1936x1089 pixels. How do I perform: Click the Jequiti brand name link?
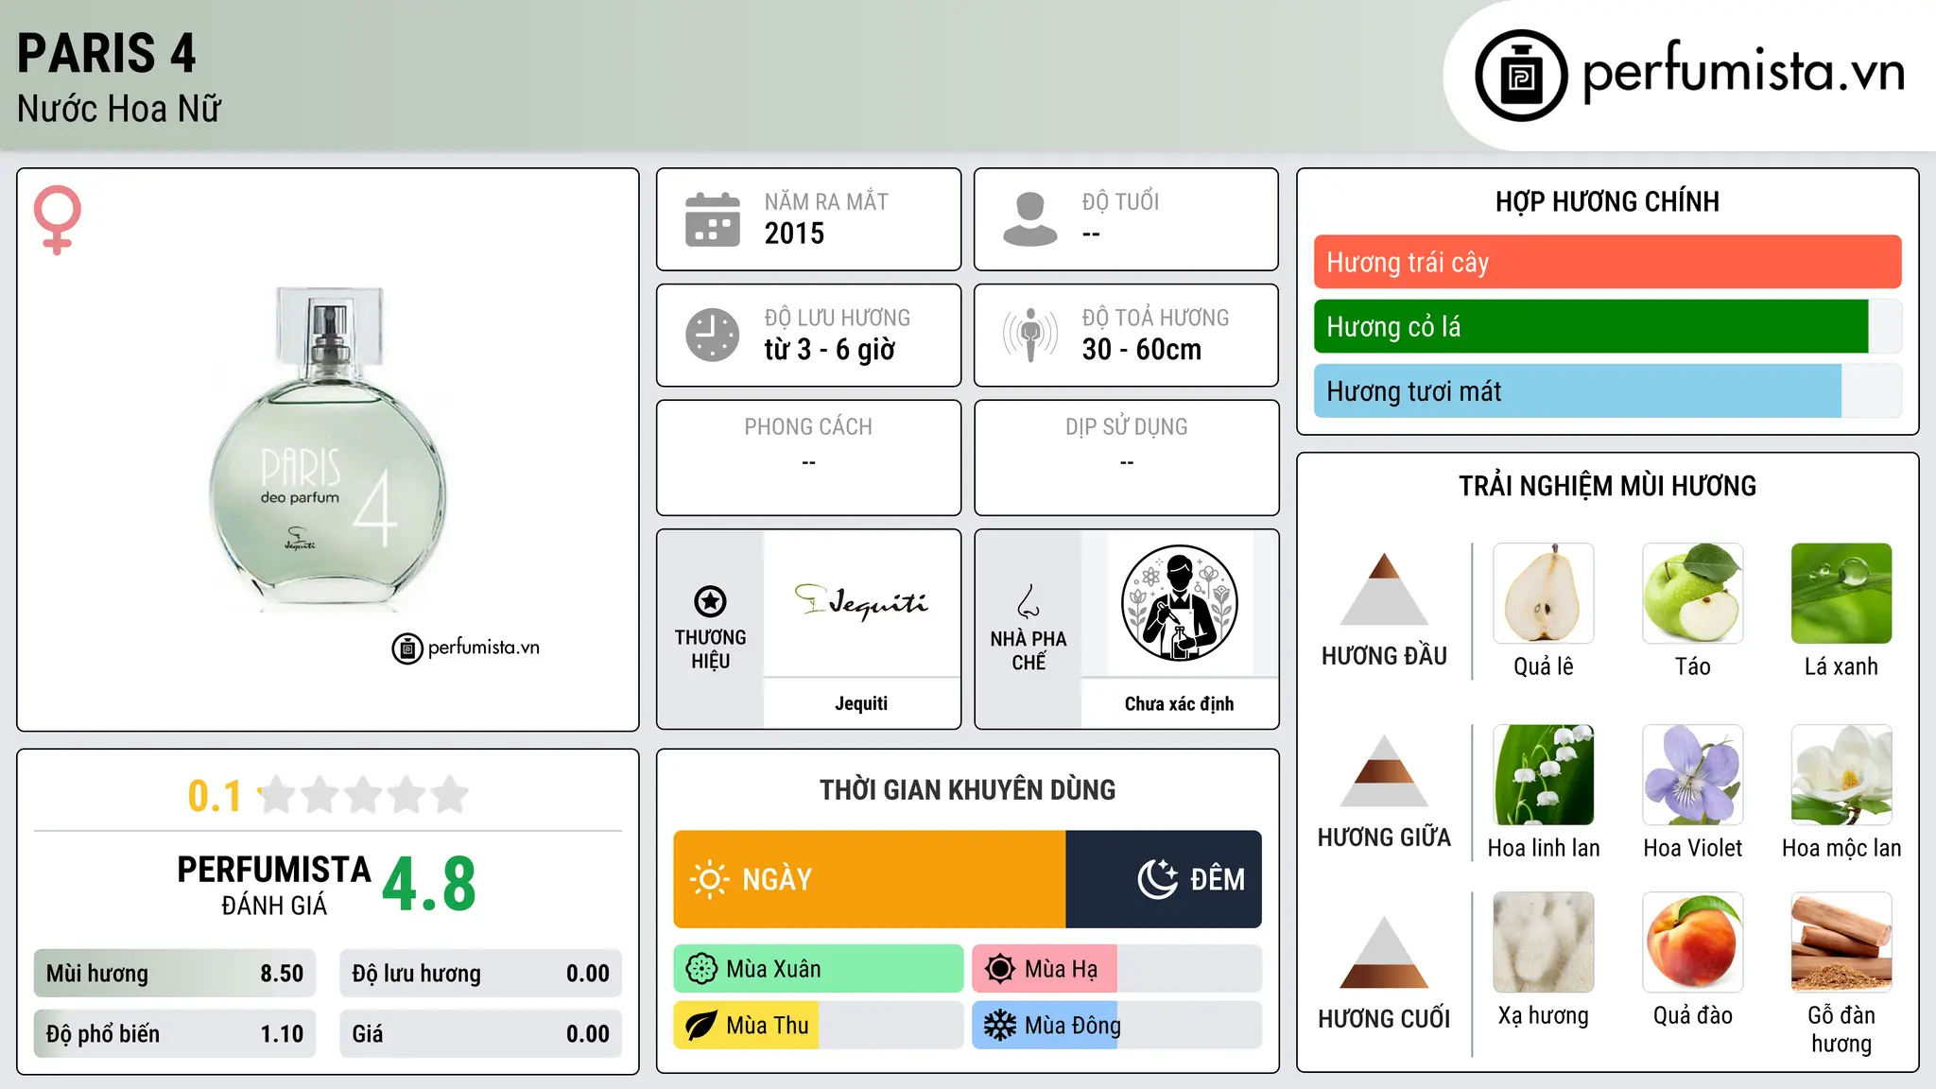[x=861, y=703]
